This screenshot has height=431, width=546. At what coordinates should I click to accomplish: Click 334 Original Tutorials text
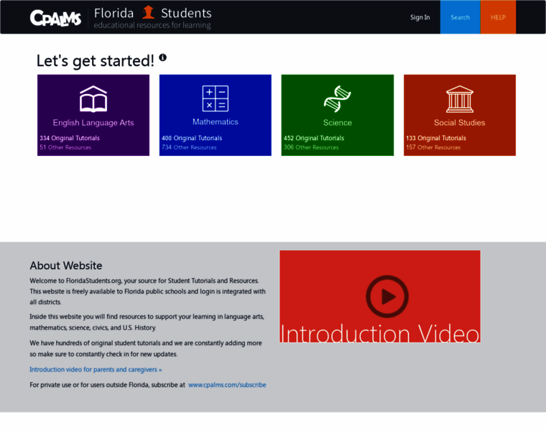click(70, 138)
